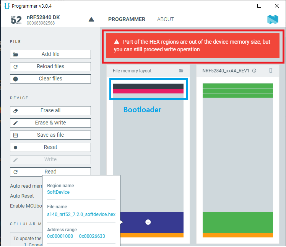Click the Auto Reset option label
This screenshot has height=247, width=286.
click(x=22, y=196)
